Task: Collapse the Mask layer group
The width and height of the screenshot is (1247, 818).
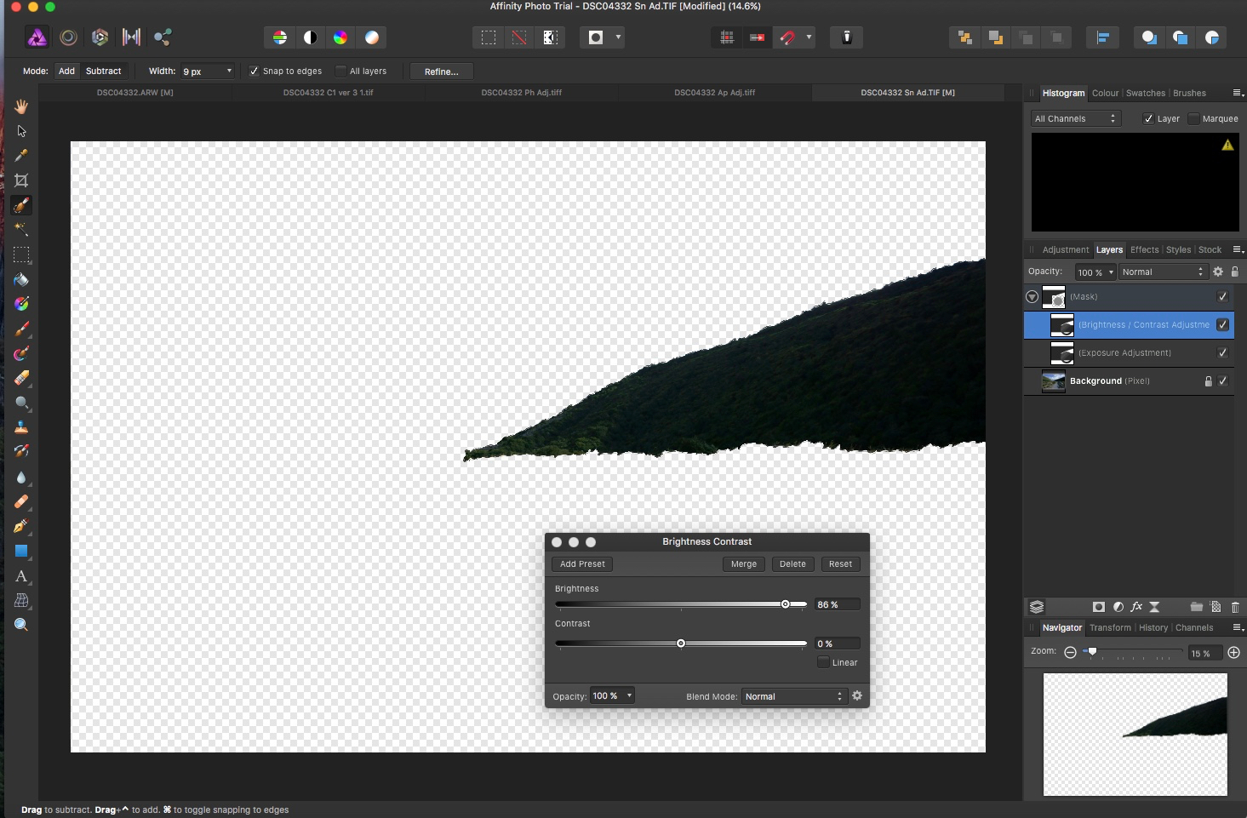Action: [1032, 297]
